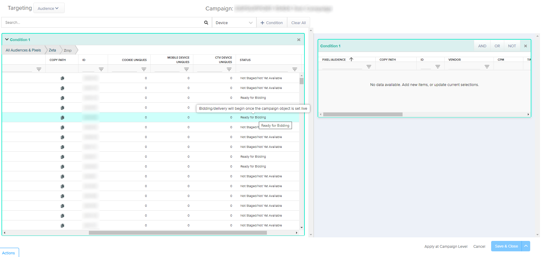Click filter icon under Vendor column
This screenshot has height=257, width=546.
click(487, 67)
